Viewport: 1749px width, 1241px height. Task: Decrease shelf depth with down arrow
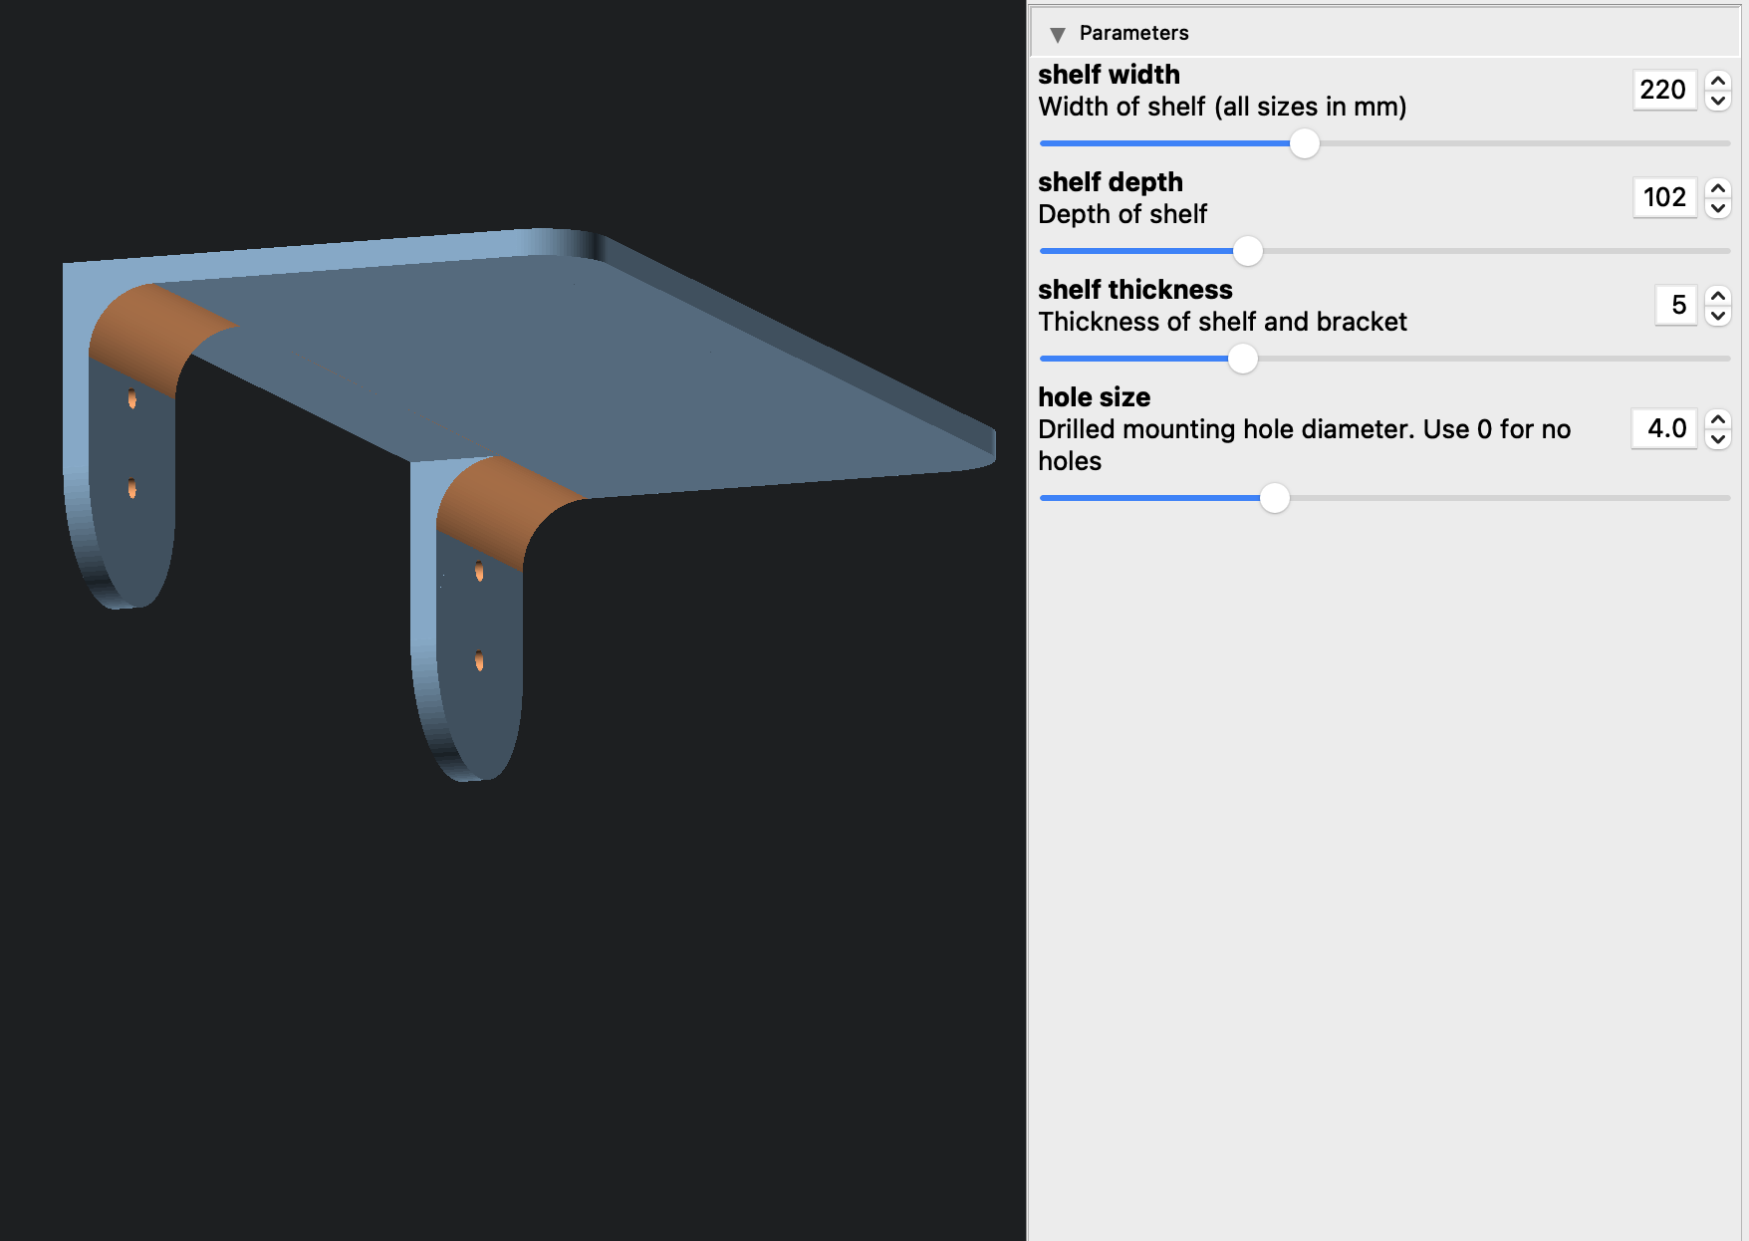point(1718,208)
